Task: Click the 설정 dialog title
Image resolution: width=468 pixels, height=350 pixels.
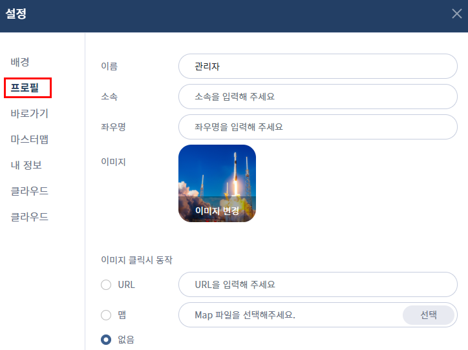Action: [x=16, y=14]
